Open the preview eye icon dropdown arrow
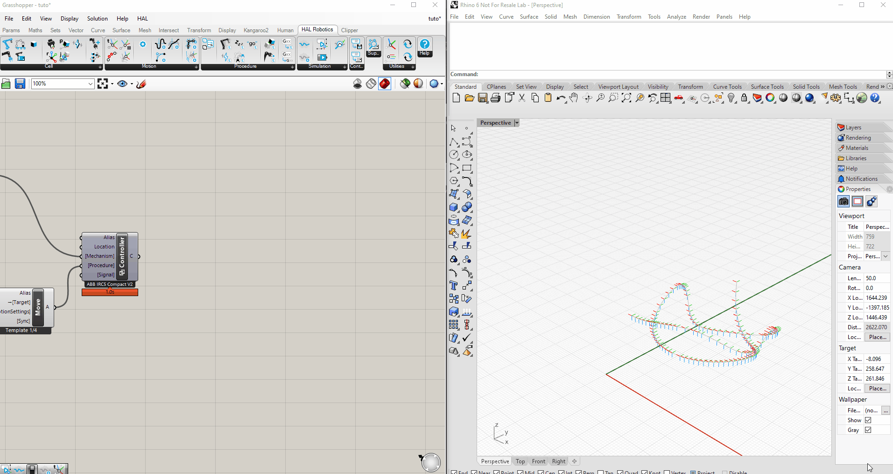Image resolution: width=893 pixels, height=474 pixels. [x=132, y=84]
